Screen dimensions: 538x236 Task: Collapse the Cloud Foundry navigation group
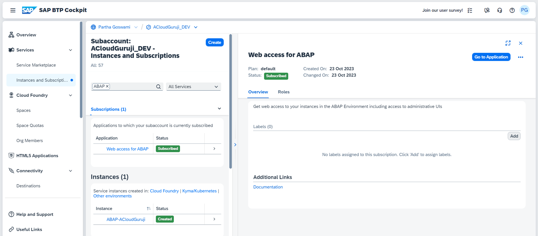[x=70, y=95]
